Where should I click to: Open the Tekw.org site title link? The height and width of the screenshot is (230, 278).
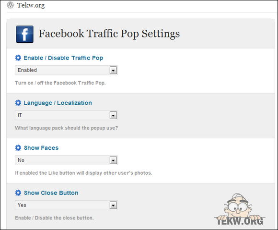tap(31, 5)
